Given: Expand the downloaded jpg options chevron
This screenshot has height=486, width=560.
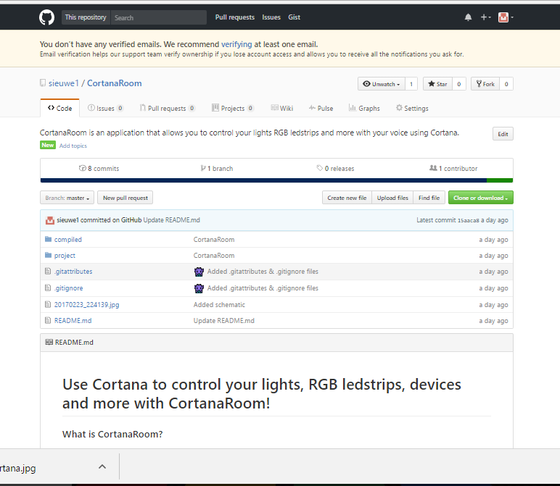Looking at the screenshot, I should tap(102, 466).
